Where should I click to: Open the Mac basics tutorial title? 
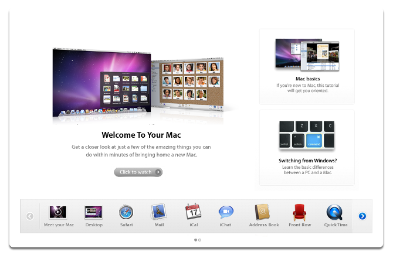307,79
